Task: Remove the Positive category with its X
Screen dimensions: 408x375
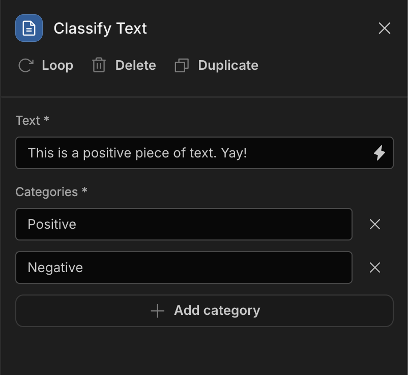Action: (x=375, y=224)
